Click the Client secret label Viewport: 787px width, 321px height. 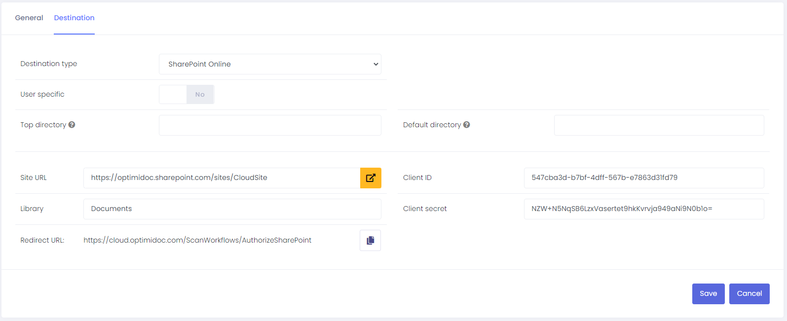pyautogui.click(x=425, y=209)
